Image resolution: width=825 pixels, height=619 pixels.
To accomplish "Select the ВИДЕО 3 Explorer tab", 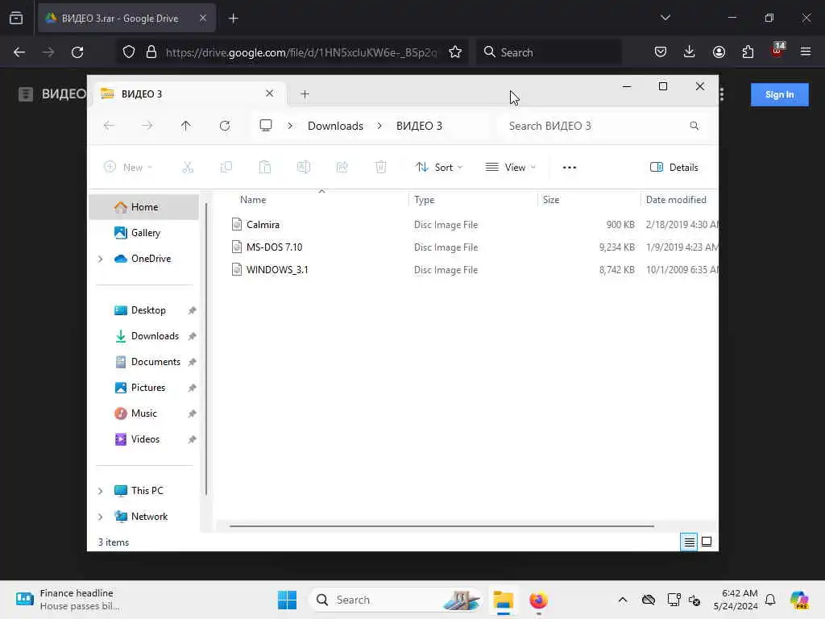I will tap(187, 93).
